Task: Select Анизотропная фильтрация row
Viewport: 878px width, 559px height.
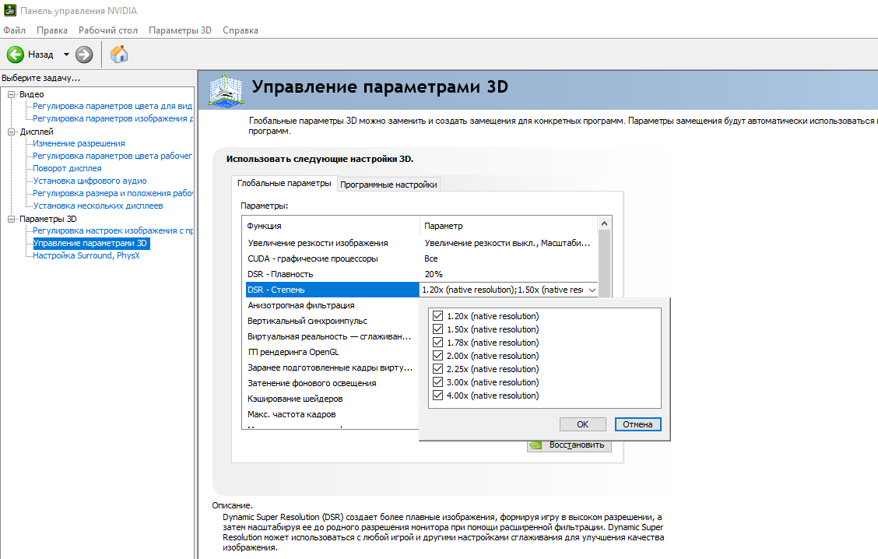Action: 332,305
